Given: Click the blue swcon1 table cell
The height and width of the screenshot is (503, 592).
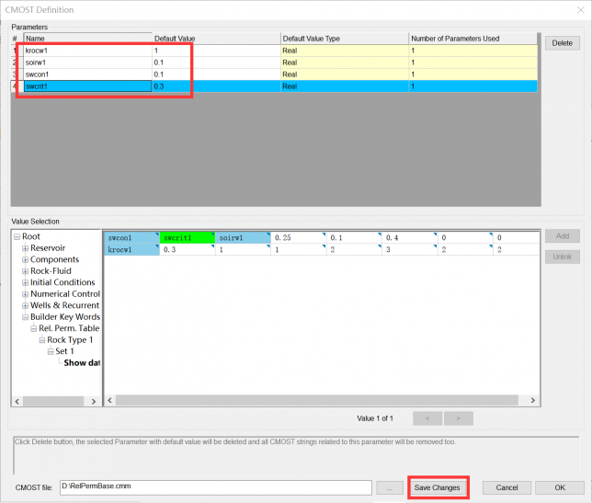Looking at the screenshot, I should coord(131,238).
